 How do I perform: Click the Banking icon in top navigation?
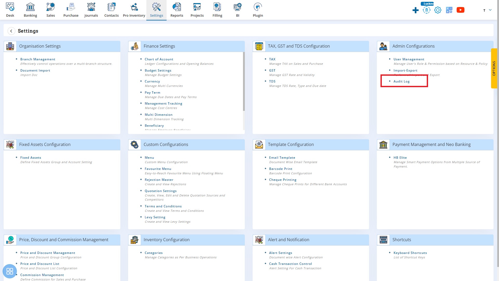[30, 10]
